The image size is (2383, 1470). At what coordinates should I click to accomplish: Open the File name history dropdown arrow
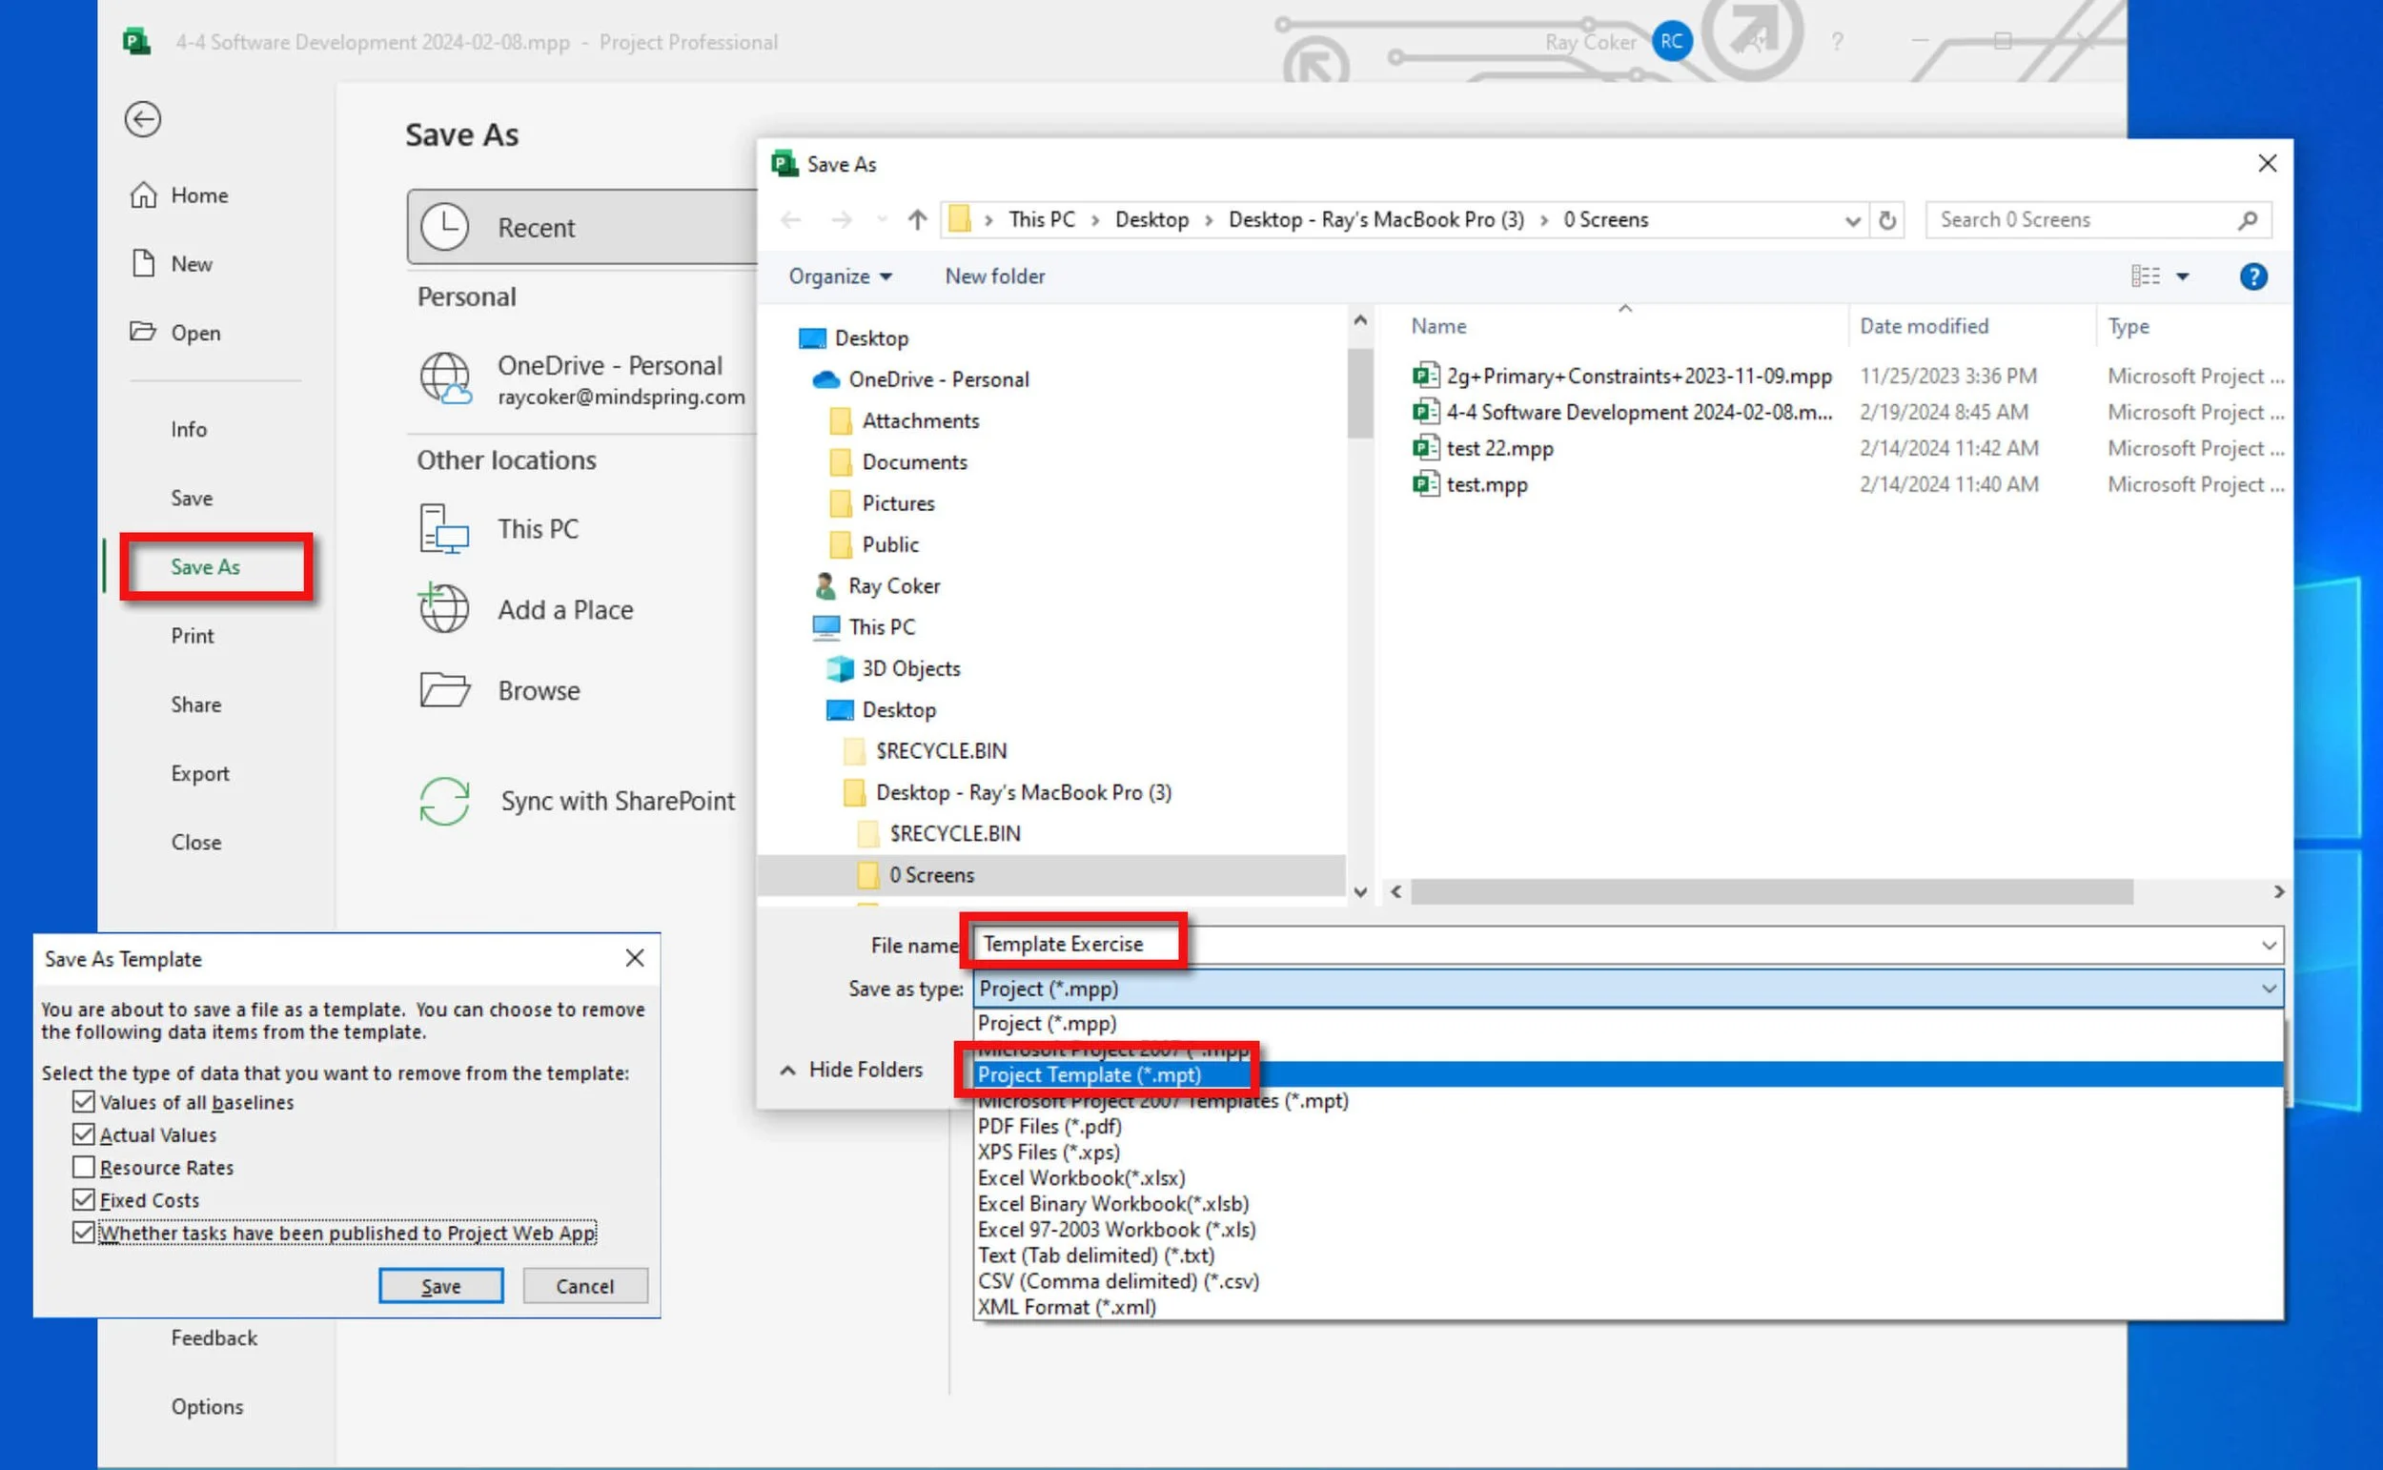2269,945
